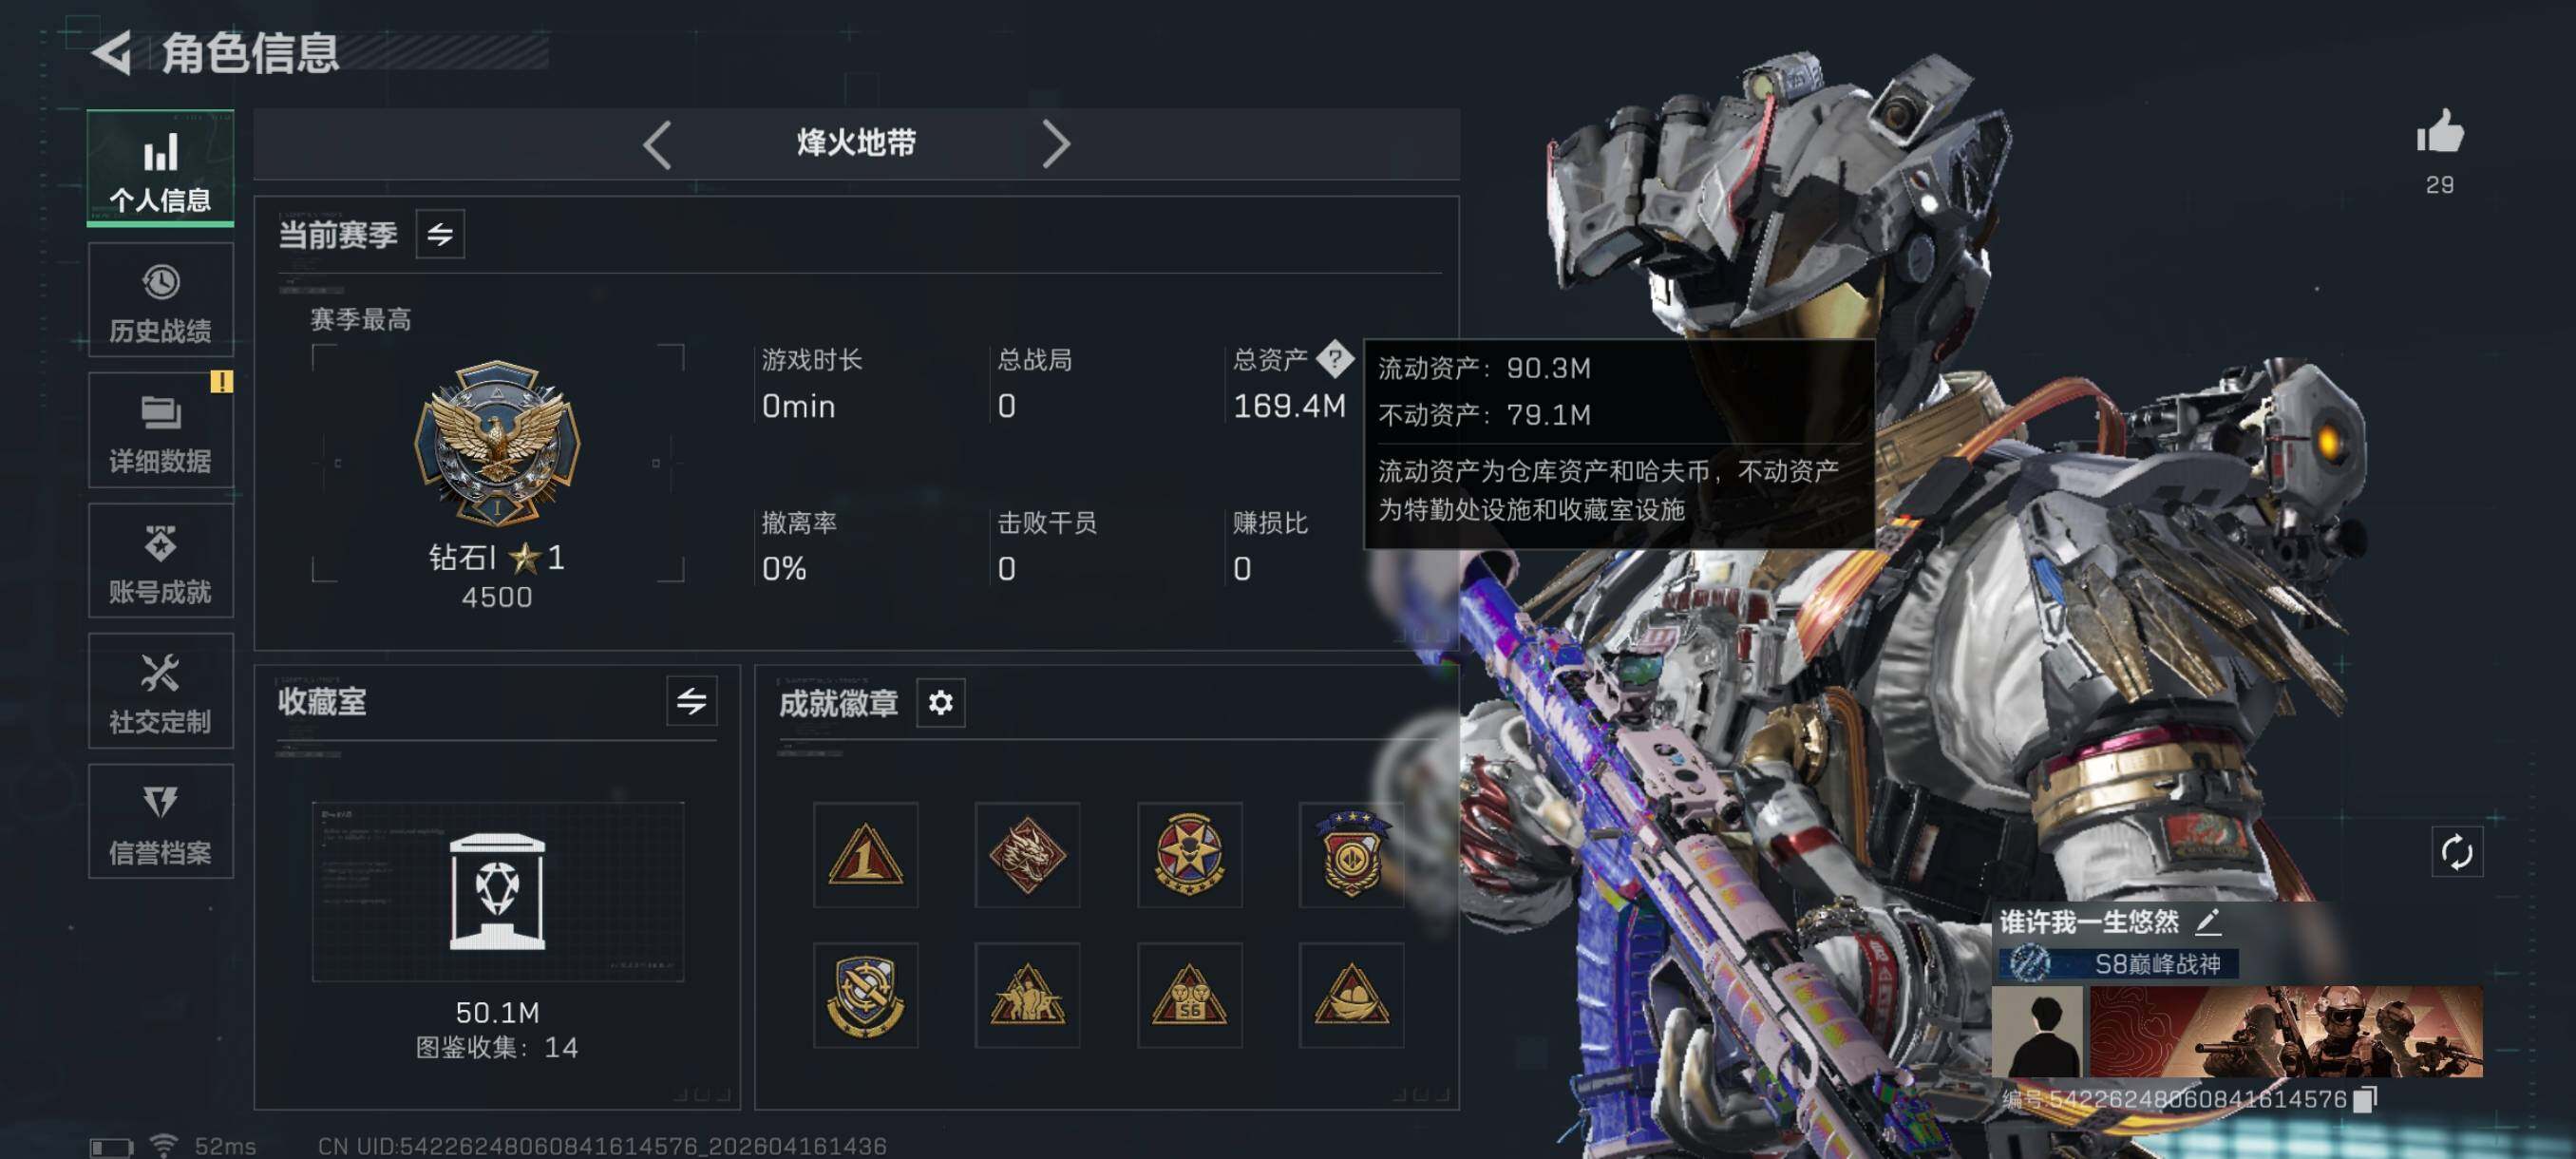Click the back arrow beside 角色信息
This screenshot has width=2576, height=1159.
[x=112, y=52]
